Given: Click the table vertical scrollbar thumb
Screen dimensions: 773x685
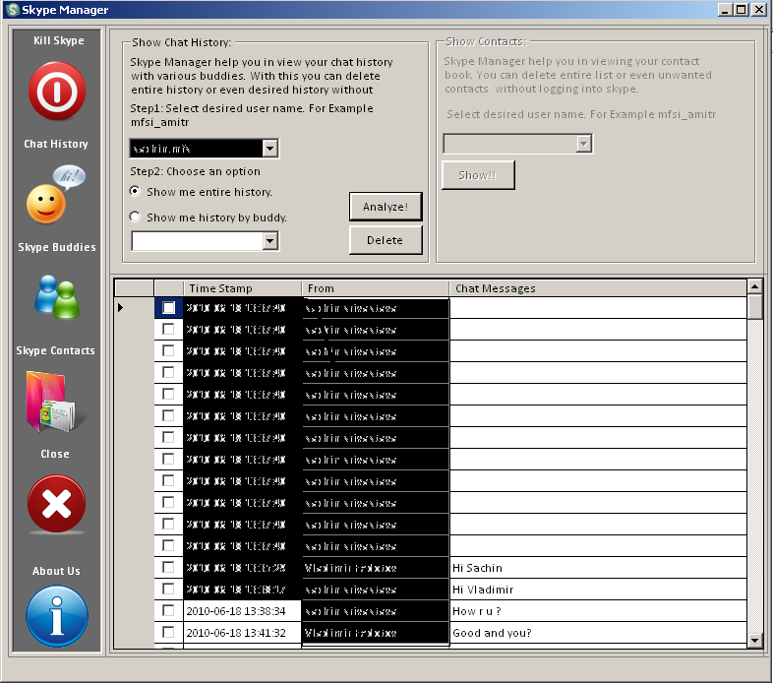Looking at the screenshot, I should 754,307.
